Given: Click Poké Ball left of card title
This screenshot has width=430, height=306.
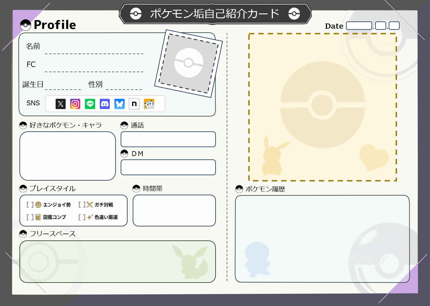Looking at the screenshot, I should 136,13.
